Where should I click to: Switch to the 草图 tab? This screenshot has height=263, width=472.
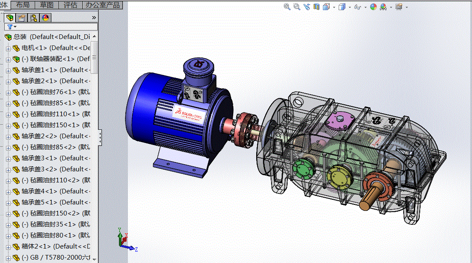[47, 5]
